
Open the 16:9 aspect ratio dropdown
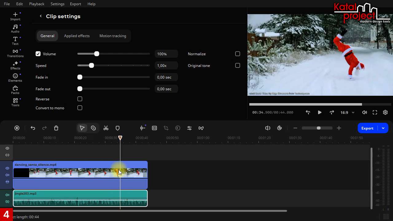tap(347, 113)
